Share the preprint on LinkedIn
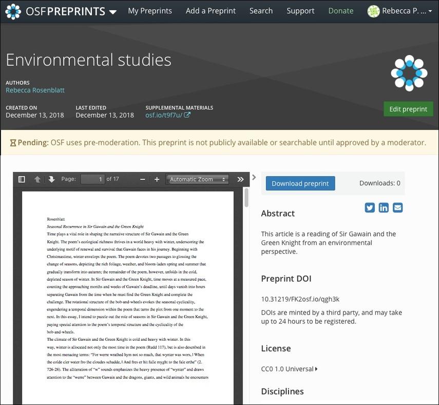This screenshot has height=405, width=439. [x=383, y=207]
